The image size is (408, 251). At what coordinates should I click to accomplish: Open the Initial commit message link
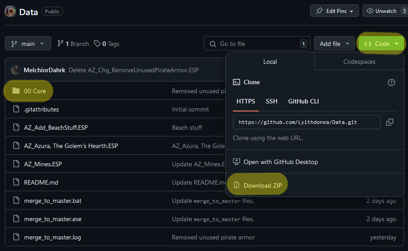[x=191, y=109]
